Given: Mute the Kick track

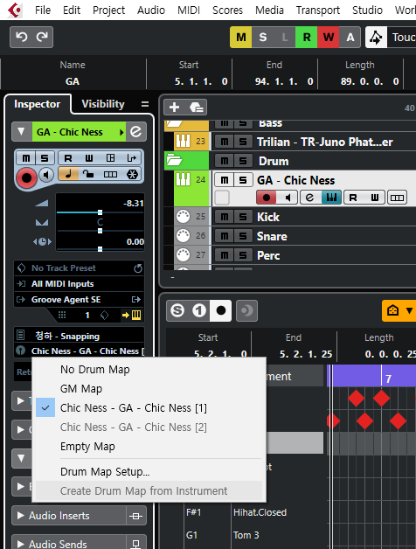Looking at the screenshot, I should 225,217.
